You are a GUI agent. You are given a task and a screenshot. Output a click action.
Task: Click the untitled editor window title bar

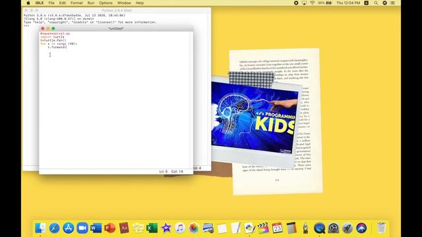coord(116,28)
